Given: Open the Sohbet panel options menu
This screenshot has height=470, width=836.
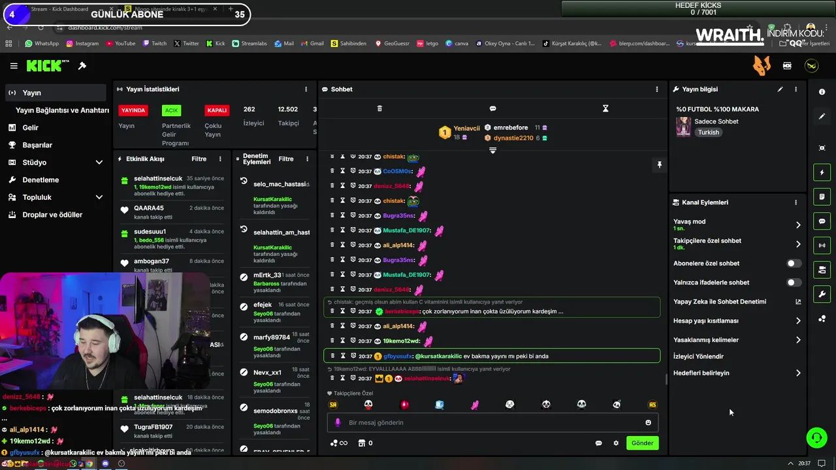Looking at the screenshot, I should (657, 89).
